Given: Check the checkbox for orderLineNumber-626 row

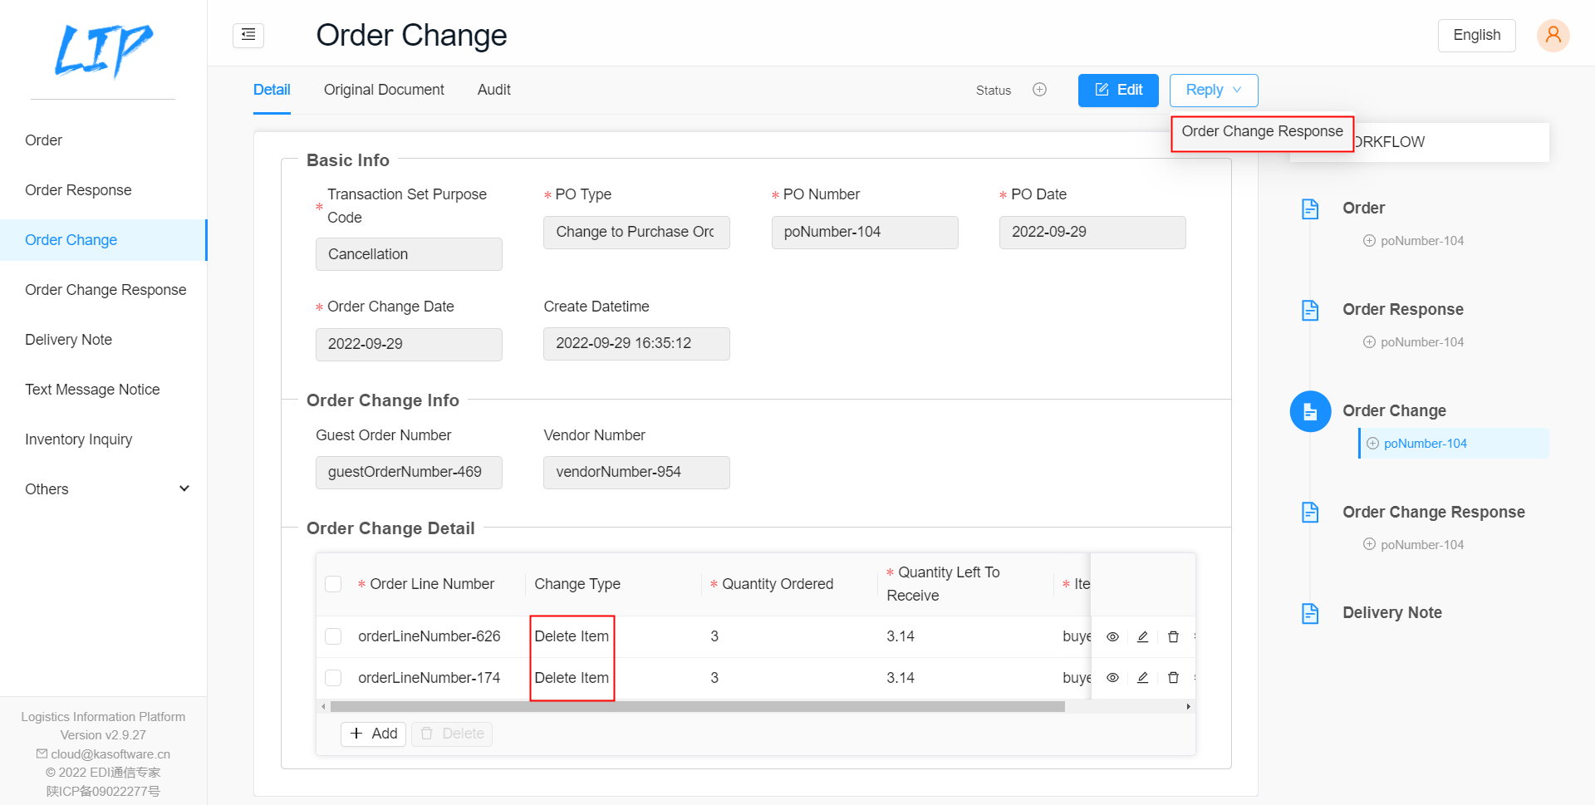Looking at the screenshot, I should coord(333,636).
